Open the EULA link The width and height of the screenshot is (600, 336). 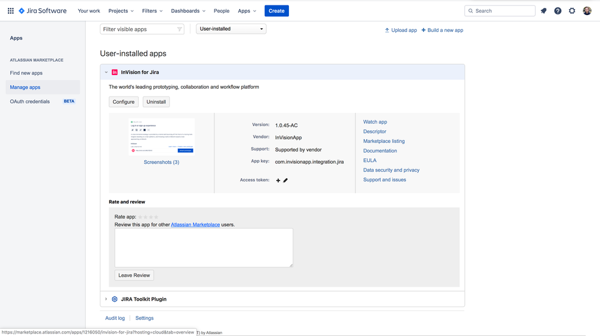[369, 161]
